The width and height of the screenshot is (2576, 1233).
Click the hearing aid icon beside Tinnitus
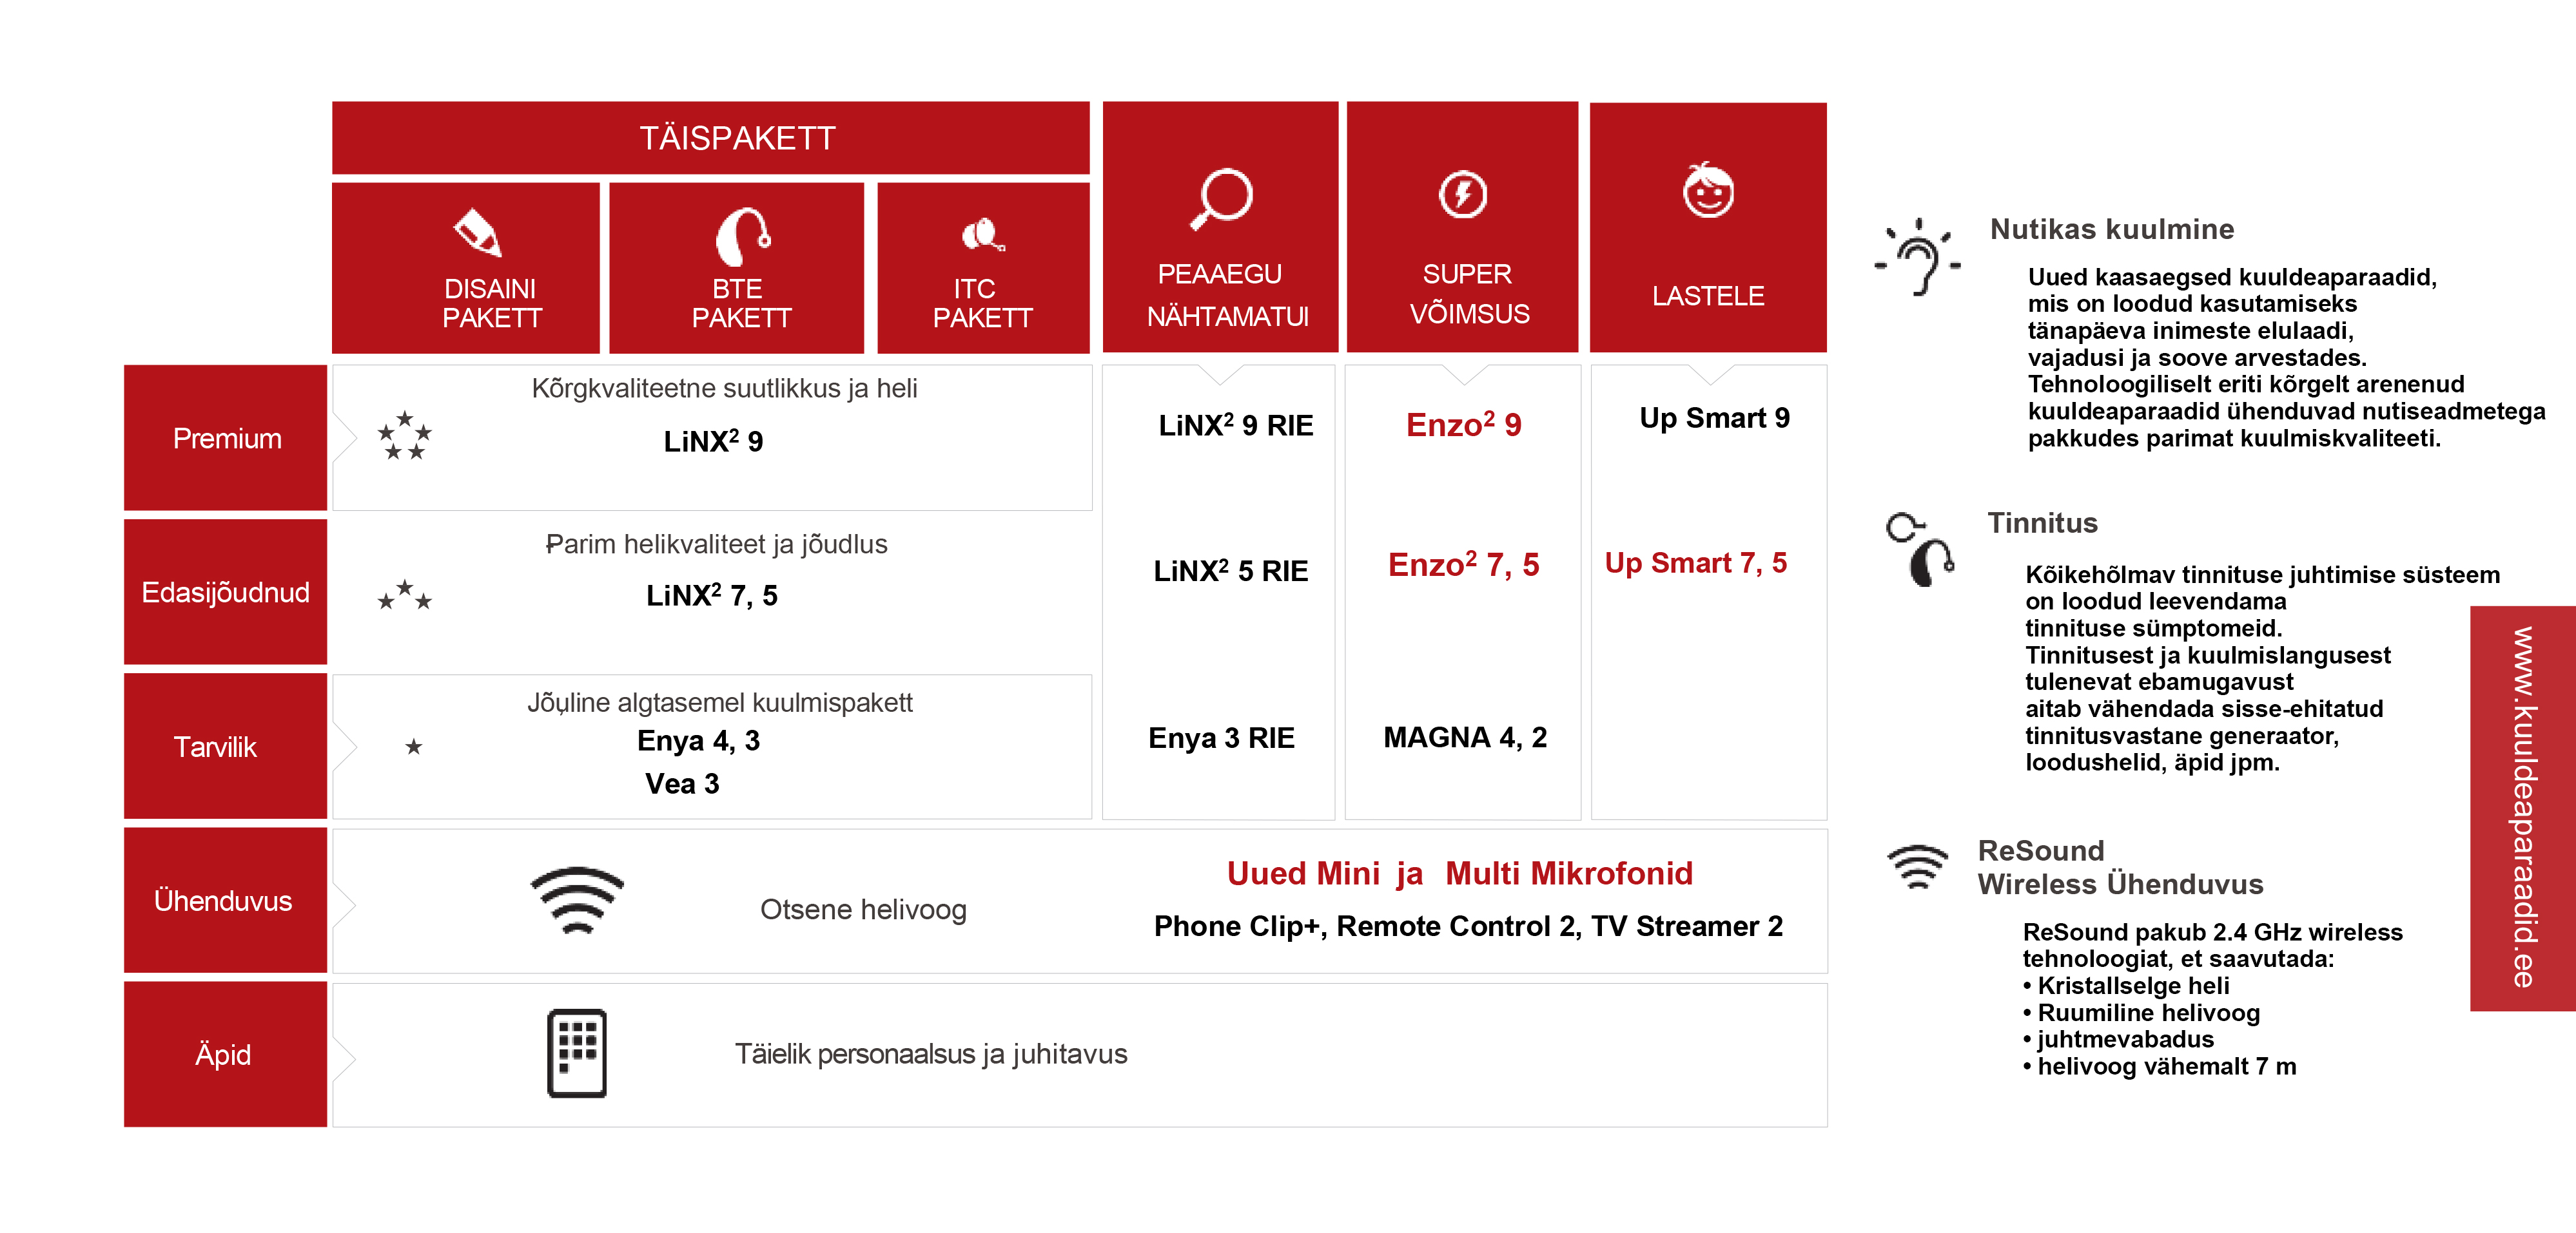pos(1921,550)
